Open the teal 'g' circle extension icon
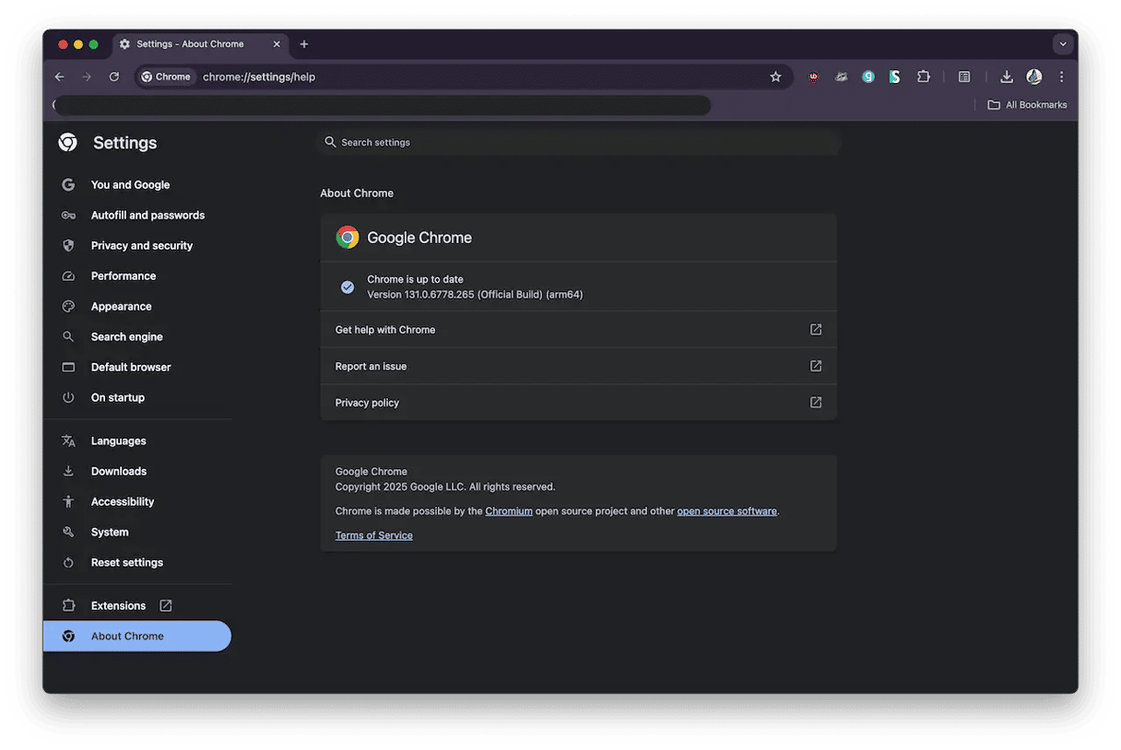Image resolution: width=1121 pixels, height=750 pixels. tap(868, 76)
